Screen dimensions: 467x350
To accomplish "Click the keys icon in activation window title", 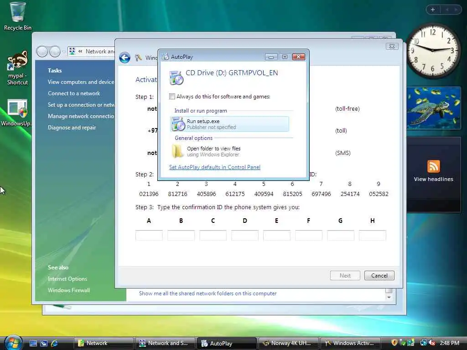I will pyautogui.click(x=138, y=58).
